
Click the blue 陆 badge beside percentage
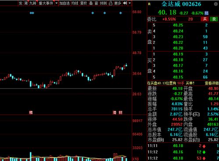[x=206, y=13]
